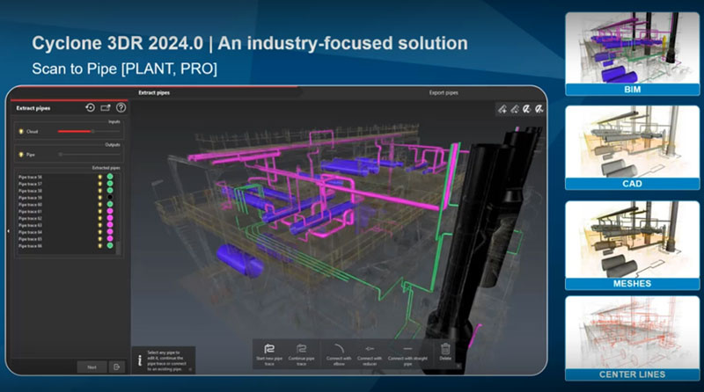Select the Continue pipe trace tool

301,354
